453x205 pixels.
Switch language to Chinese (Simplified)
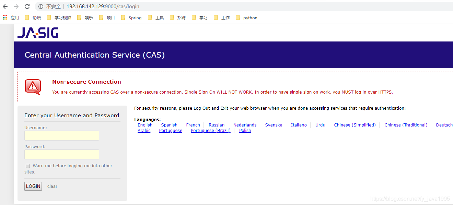tap(355, 125)
